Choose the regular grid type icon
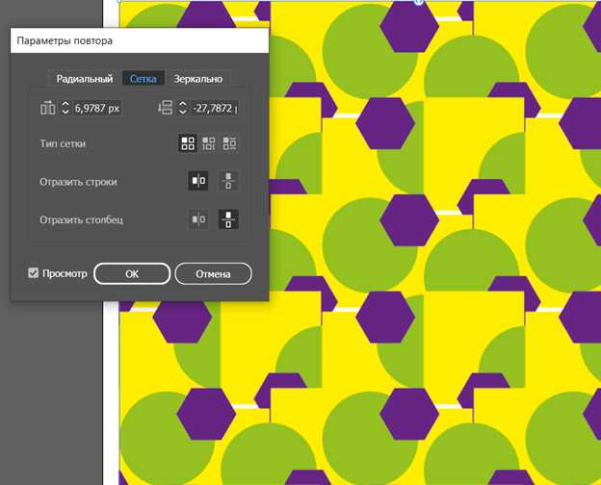The image size is (601, 485). 188,143
